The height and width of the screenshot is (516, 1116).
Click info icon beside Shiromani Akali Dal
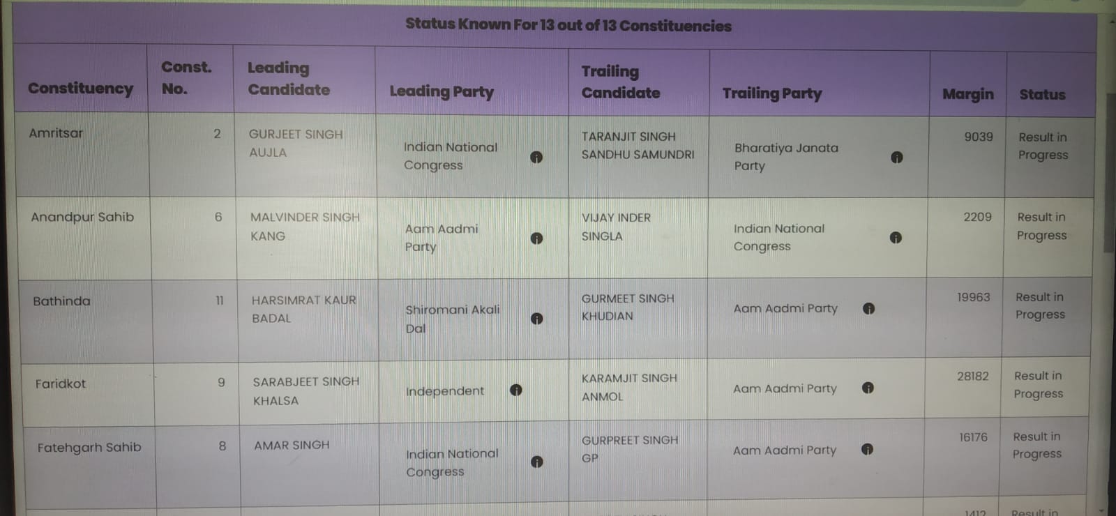536,319
